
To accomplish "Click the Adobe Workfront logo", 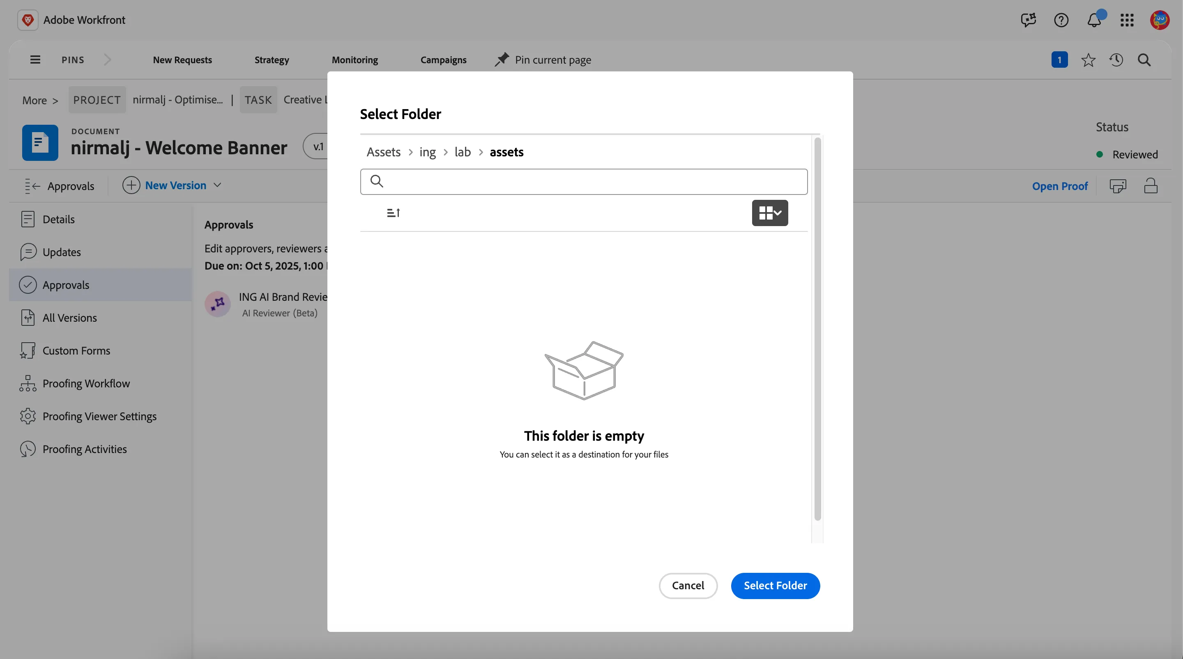I will coord(28,20).
